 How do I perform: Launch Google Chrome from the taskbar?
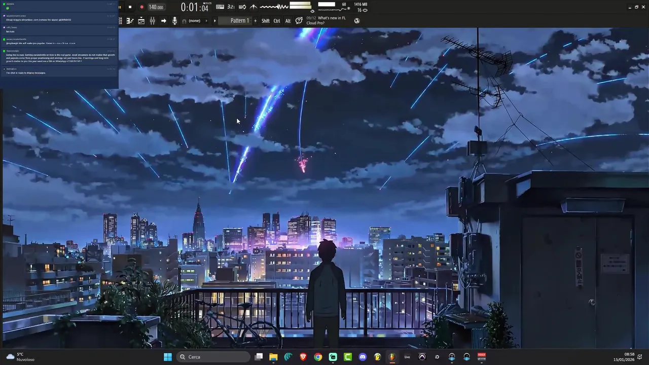(x=318, y=357)
